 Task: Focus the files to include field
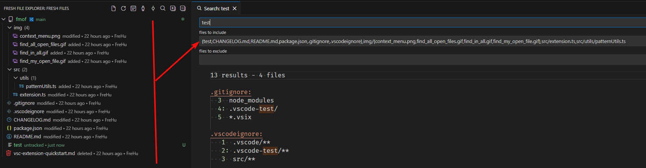(422, 41)
